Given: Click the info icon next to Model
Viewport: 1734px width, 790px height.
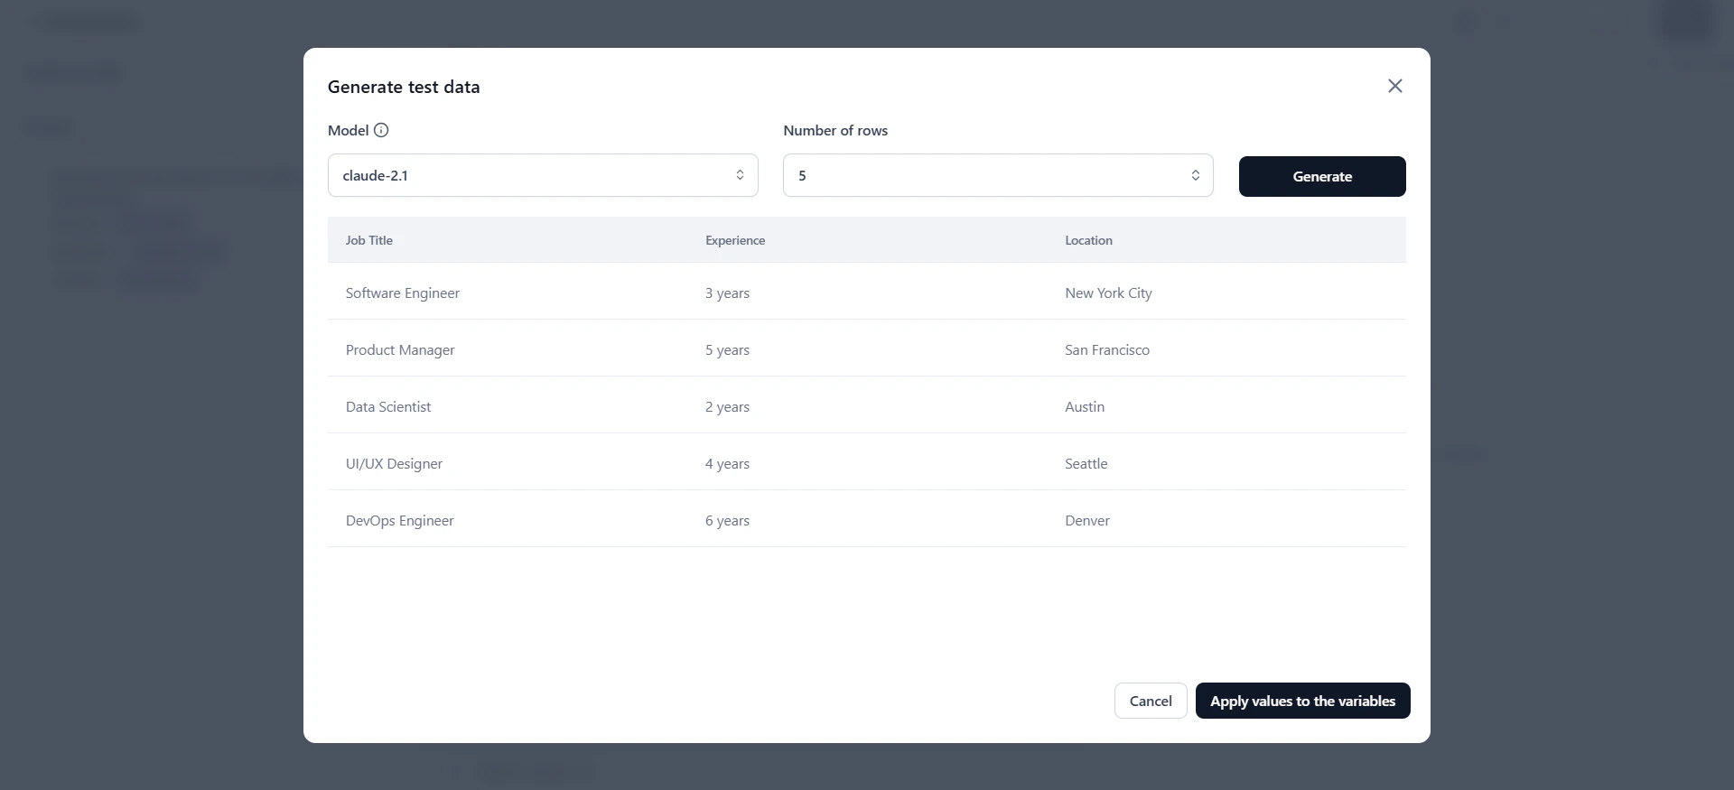Looking at the screenshot, I should coord(380,130).
